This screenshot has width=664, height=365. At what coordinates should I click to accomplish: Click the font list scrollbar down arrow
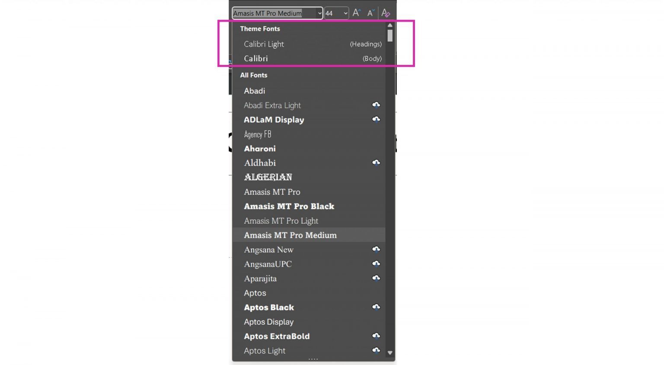390,352
